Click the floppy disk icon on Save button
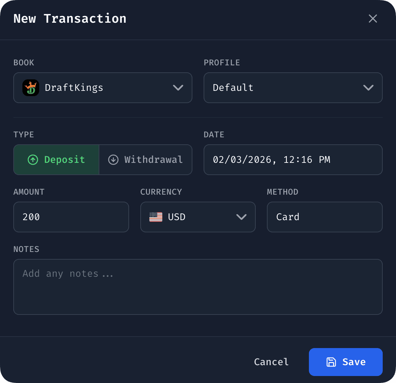The height and width of the screenshot is (383, 396). tap(331, 362)
